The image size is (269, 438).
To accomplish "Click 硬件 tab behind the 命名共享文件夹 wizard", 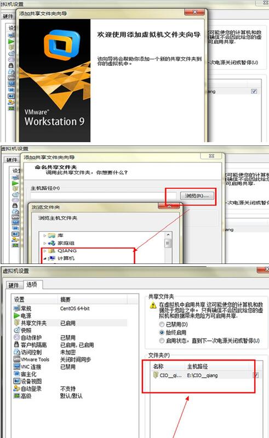I will (x=12, y=160).
